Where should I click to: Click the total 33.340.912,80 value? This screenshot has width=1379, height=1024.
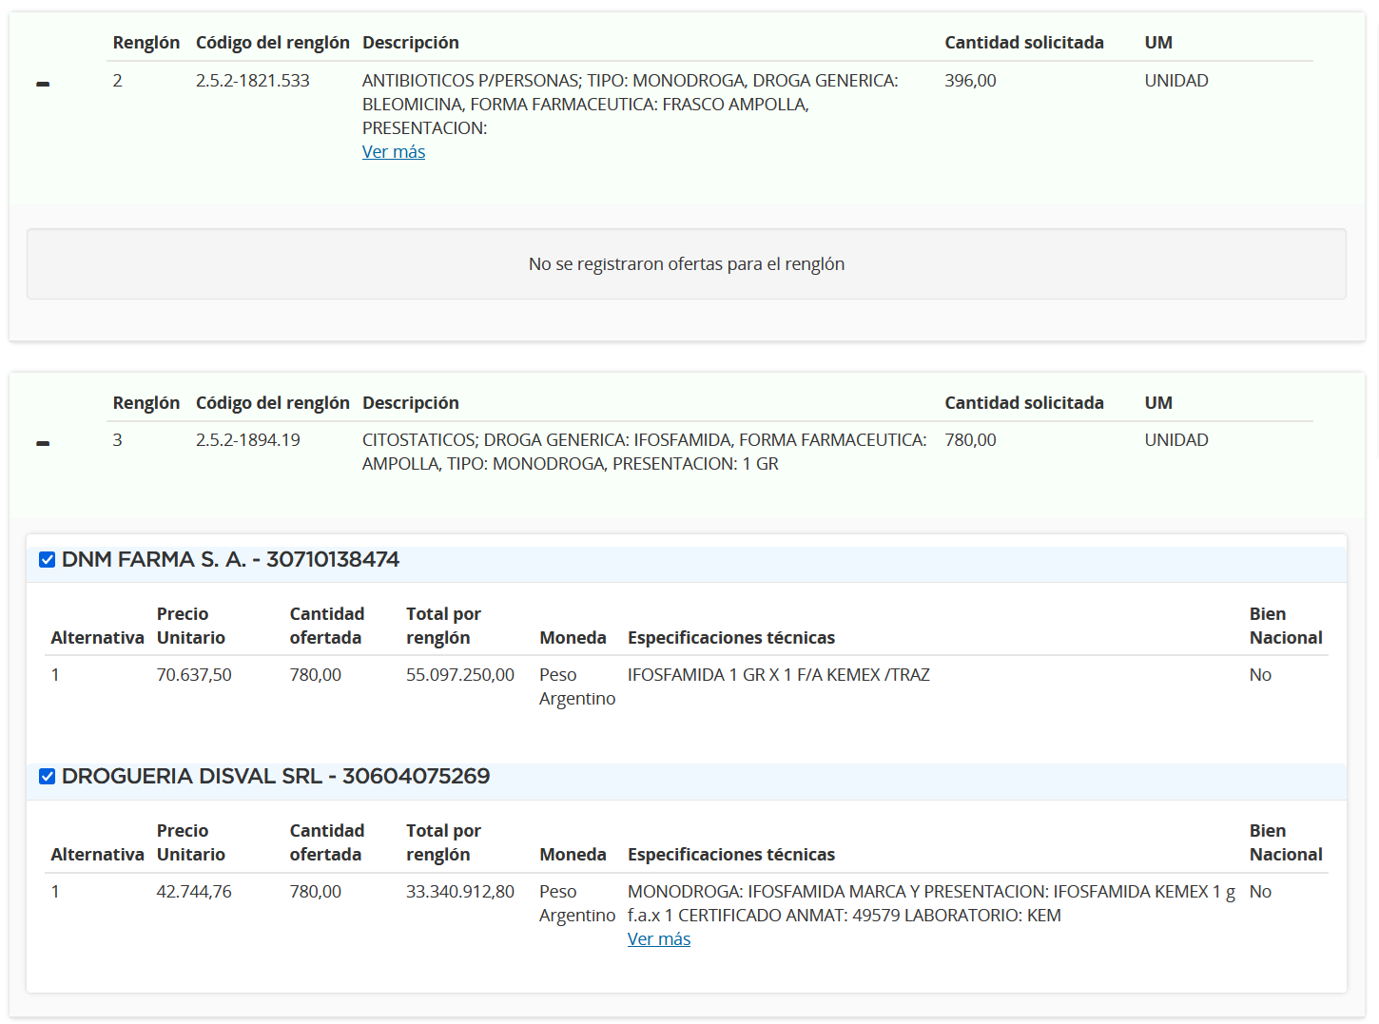pyautogui.click(x=460, y=892)
